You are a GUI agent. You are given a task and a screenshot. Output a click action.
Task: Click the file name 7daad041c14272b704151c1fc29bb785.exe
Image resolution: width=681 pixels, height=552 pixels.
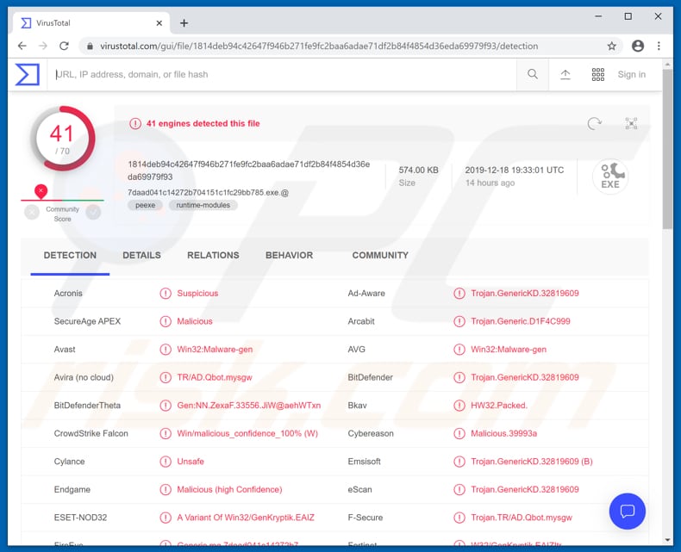[208, 192]
